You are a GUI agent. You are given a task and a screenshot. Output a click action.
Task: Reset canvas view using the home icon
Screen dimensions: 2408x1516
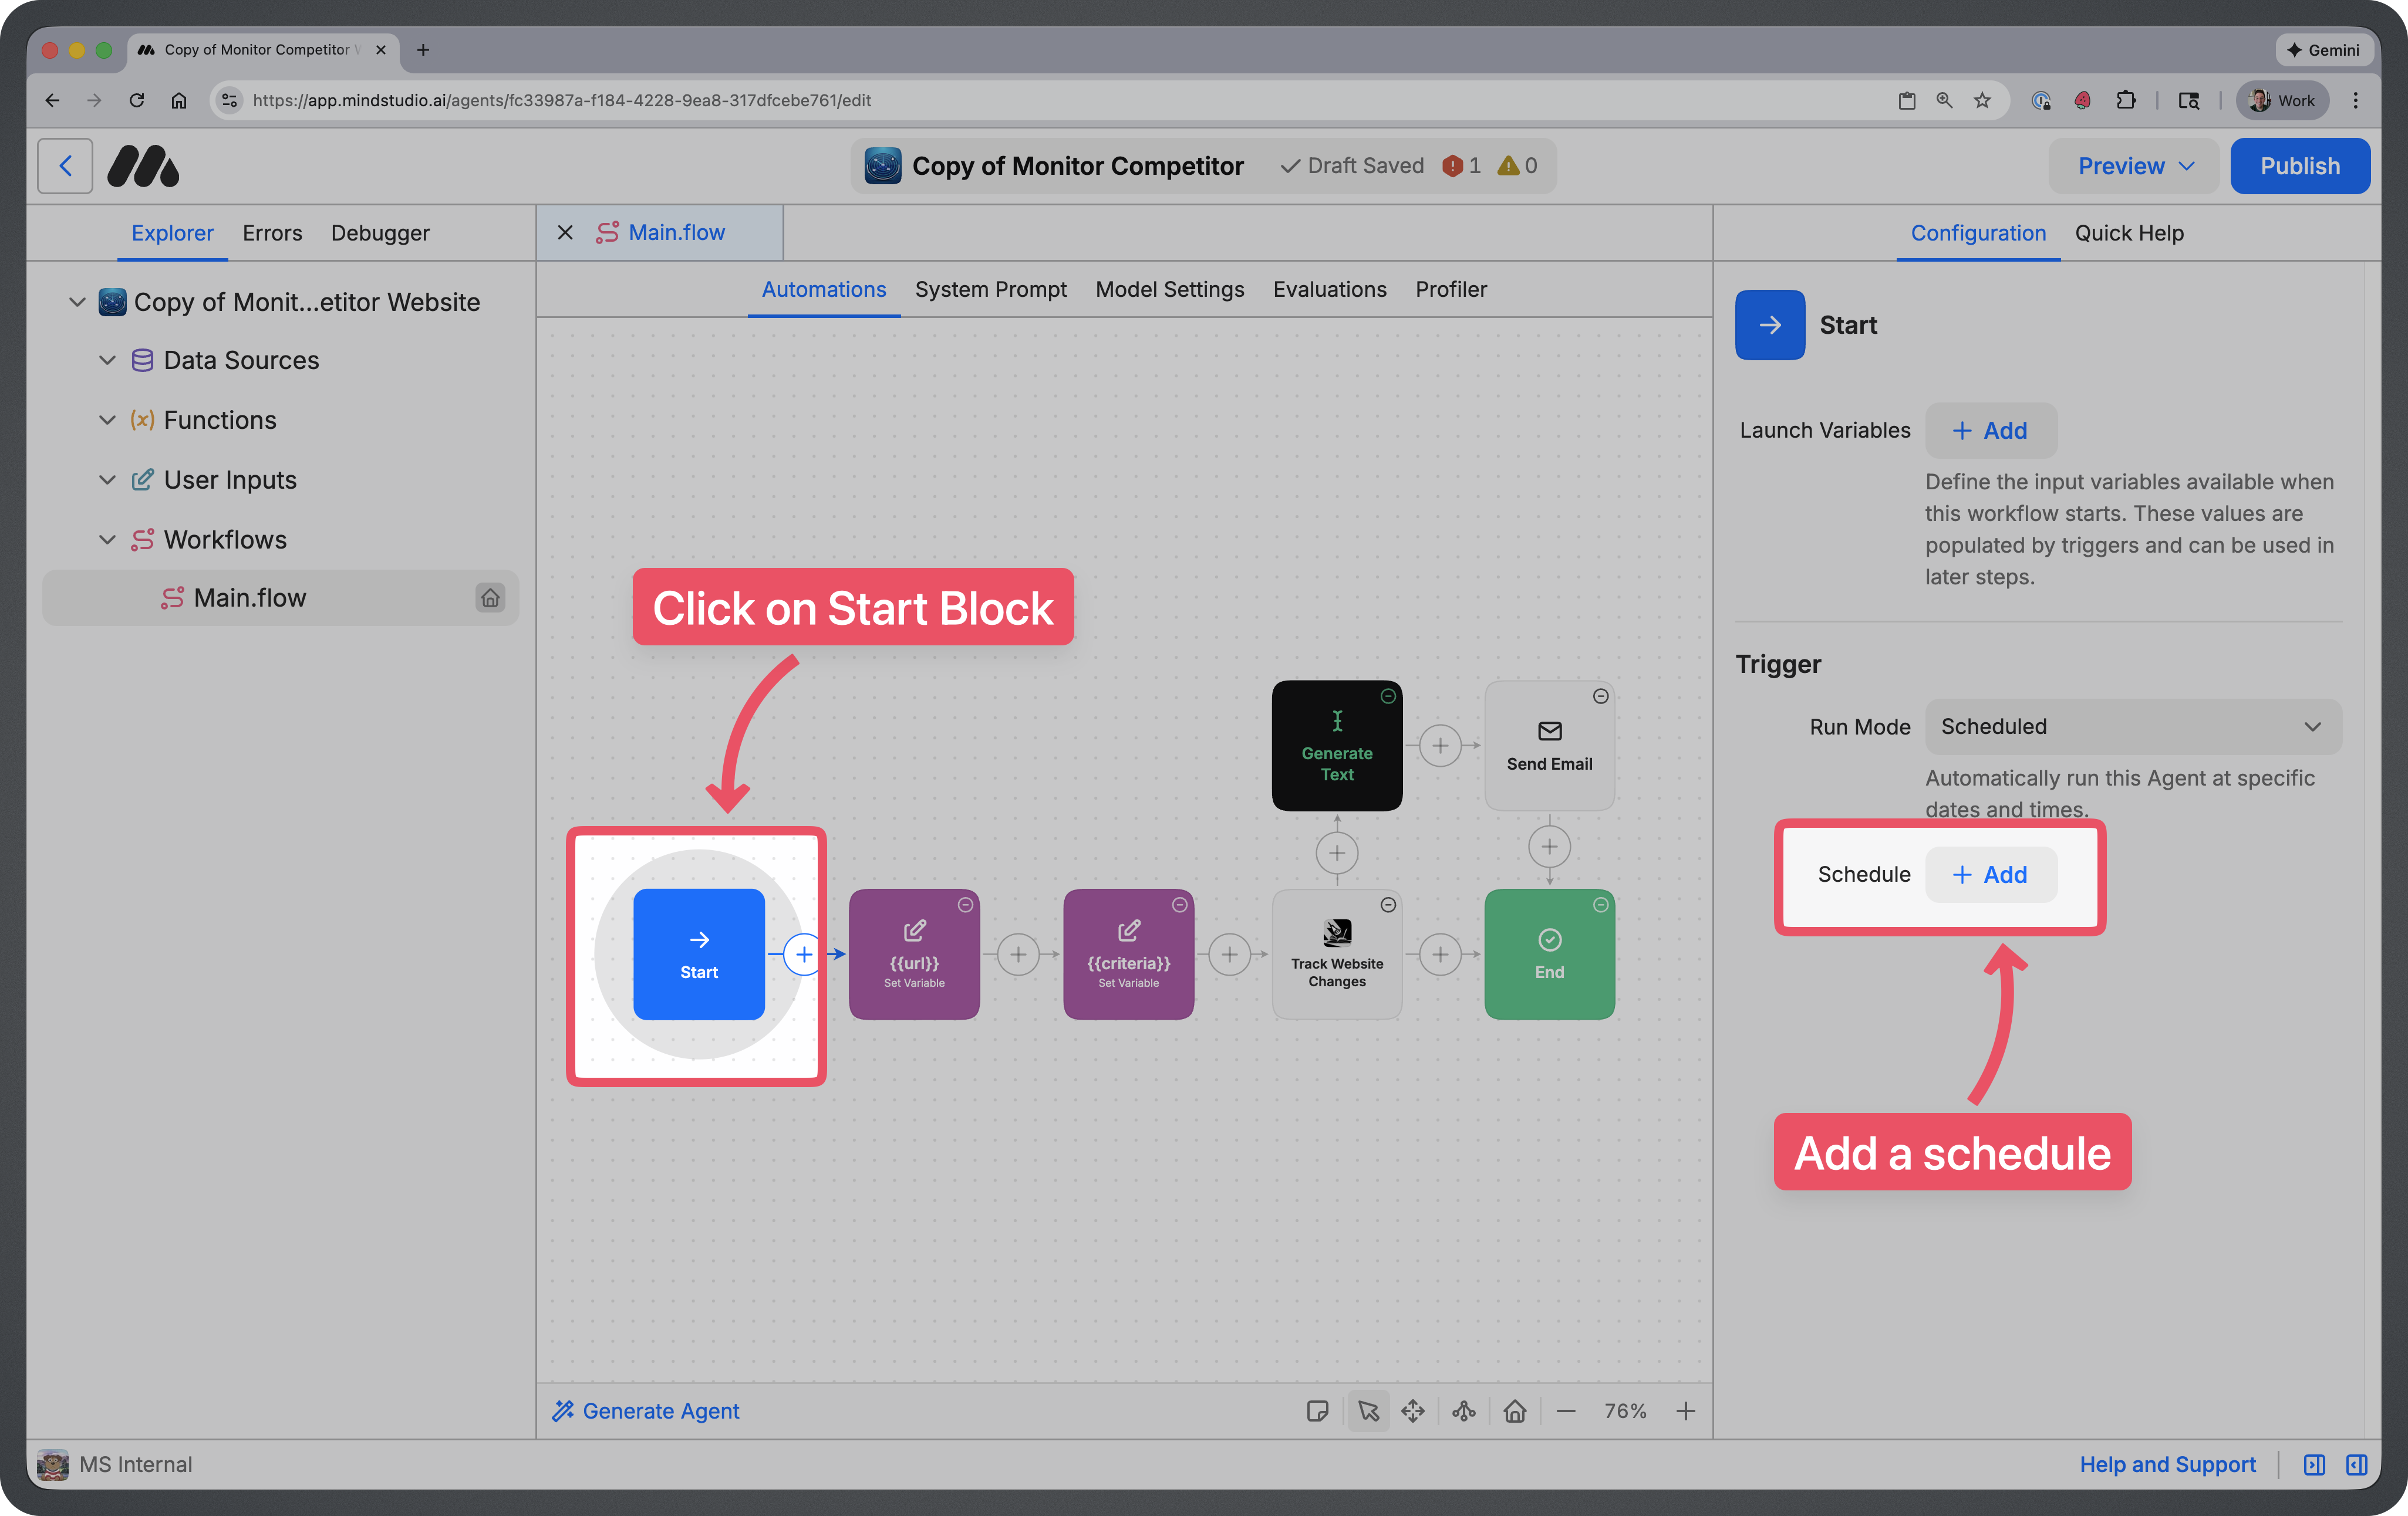(x=1515, y=1410)
